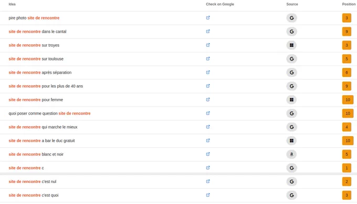The width and height of the screenshot is (357, 204).
Task: Open Google check link for 'dans le cantal' row
Action: (208, 32)
